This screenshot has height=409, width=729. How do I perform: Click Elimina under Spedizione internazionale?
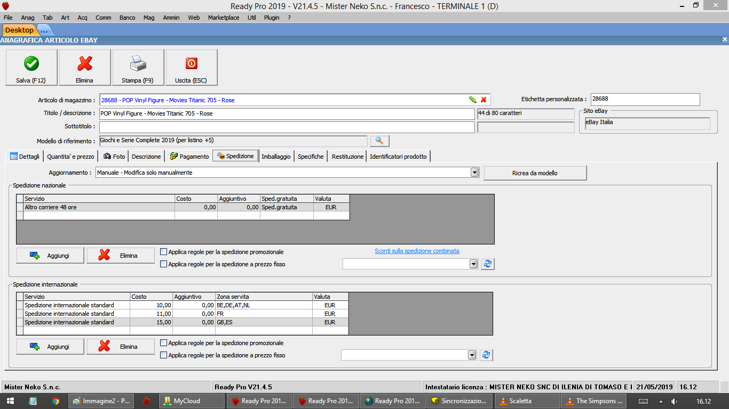click(121, 347)
